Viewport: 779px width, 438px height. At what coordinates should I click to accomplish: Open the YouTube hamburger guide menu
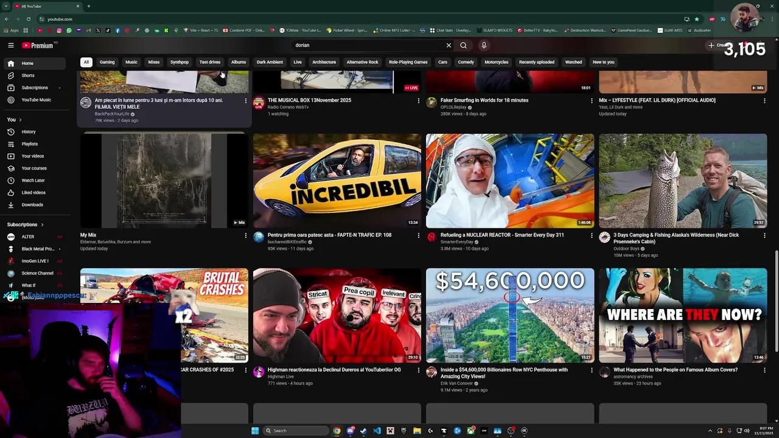click(x=11, y=45)
